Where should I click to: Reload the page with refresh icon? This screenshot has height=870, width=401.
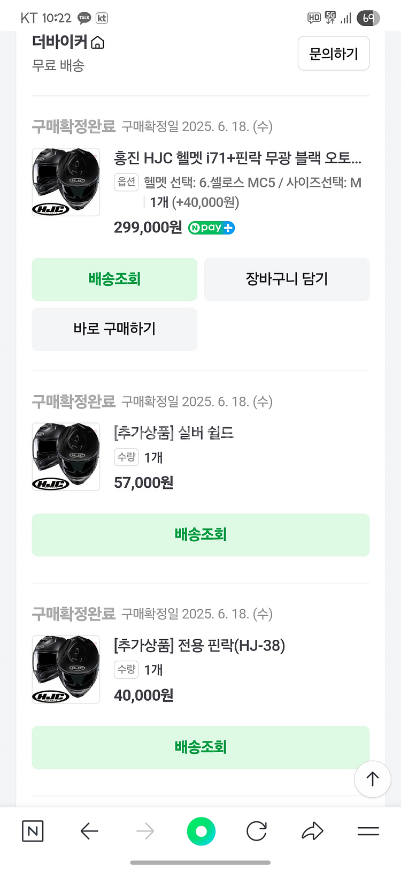click(257, 831)
